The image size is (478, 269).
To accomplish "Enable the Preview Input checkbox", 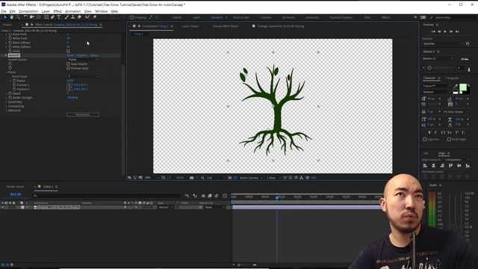I will 68,68.
